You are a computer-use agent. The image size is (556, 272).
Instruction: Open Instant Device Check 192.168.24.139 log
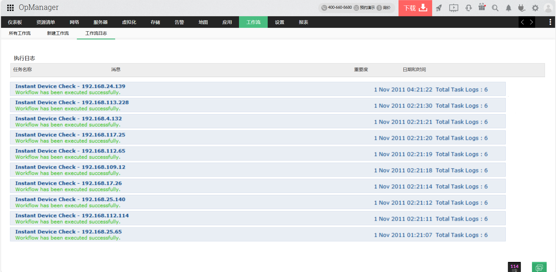[258, 89]
